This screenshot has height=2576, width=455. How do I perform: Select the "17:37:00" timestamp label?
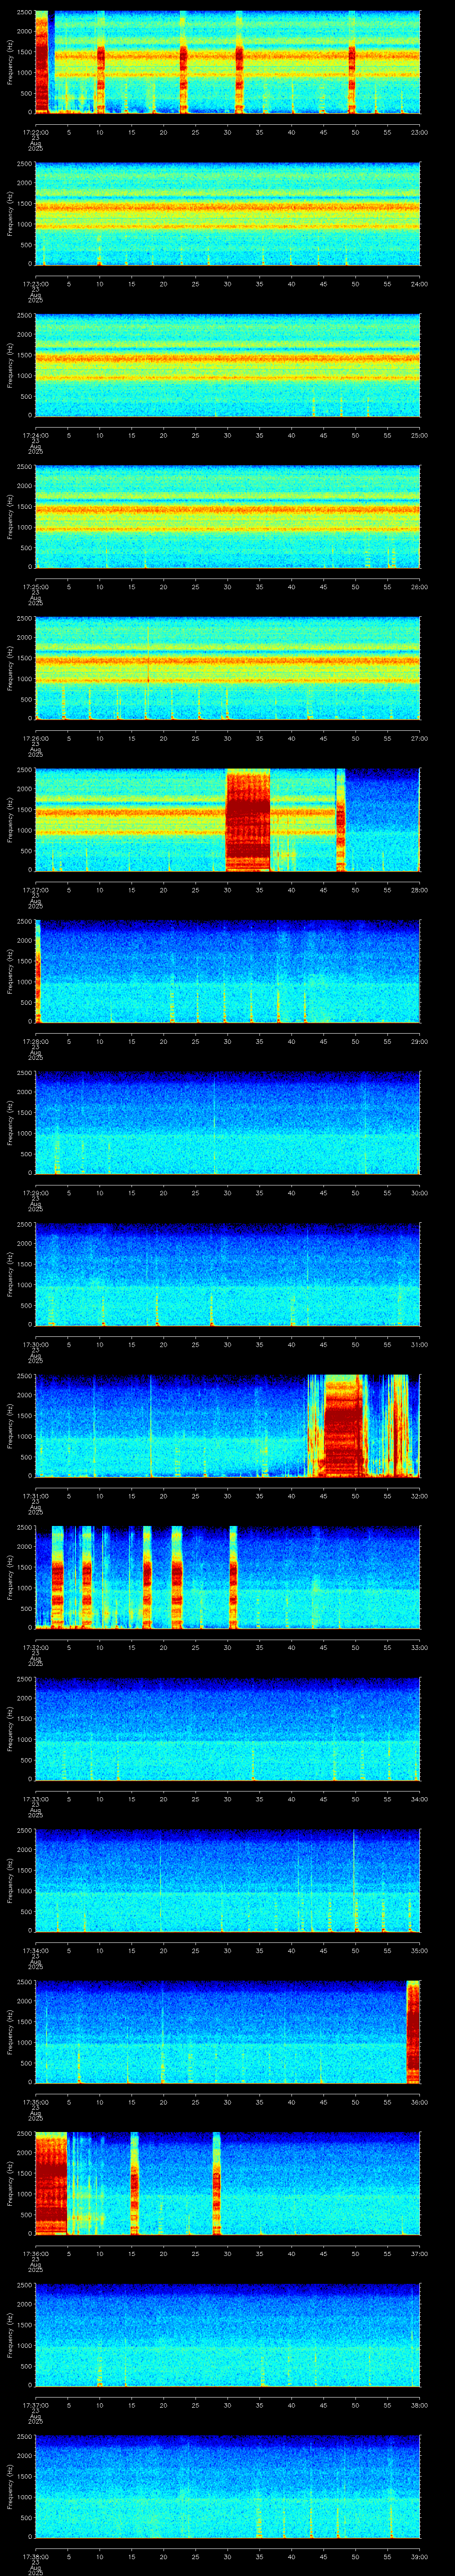tap(35, 2405)
